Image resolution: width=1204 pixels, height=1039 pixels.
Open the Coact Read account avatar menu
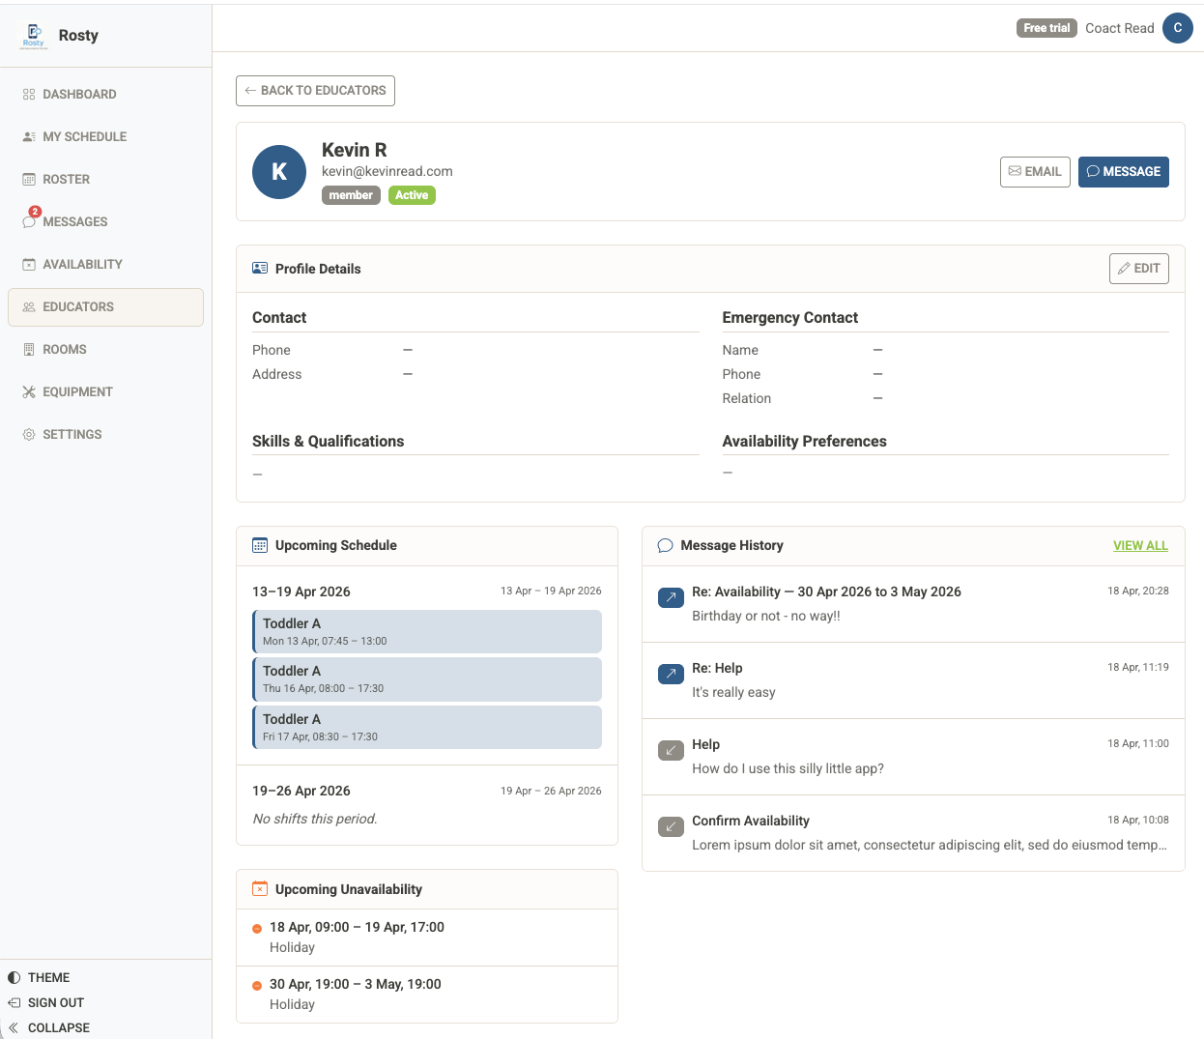(1178, 28)
